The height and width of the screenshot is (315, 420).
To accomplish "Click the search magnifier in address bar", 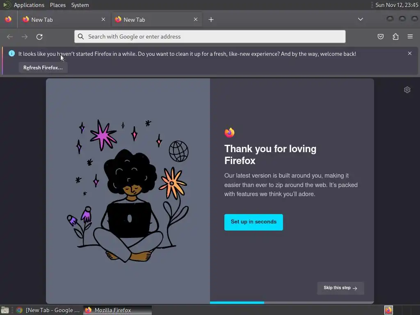I will click(x=81, y=37).
